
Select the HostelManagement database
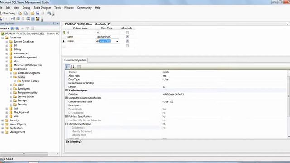pyautogui.click(x=25, y=58)
